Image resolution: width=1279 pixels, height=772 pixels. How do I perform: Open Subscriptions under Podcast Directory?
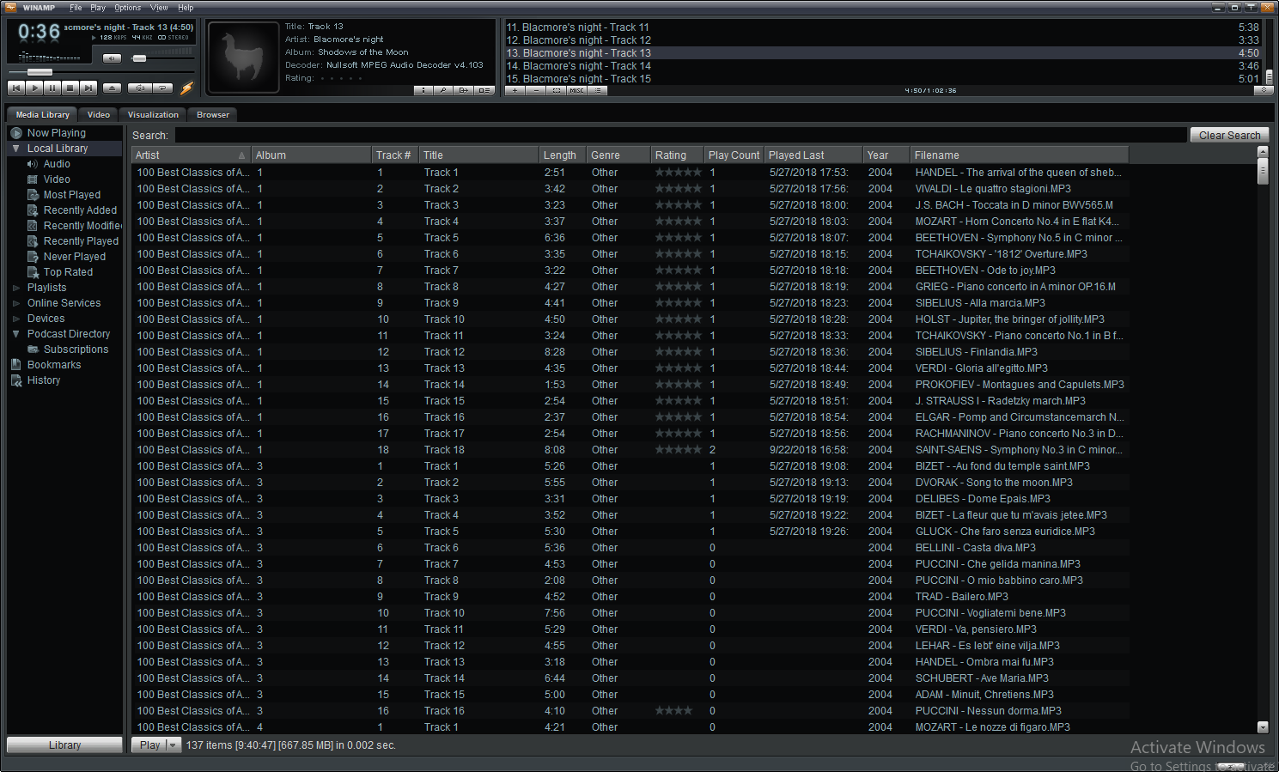click(x=76, y=350)
